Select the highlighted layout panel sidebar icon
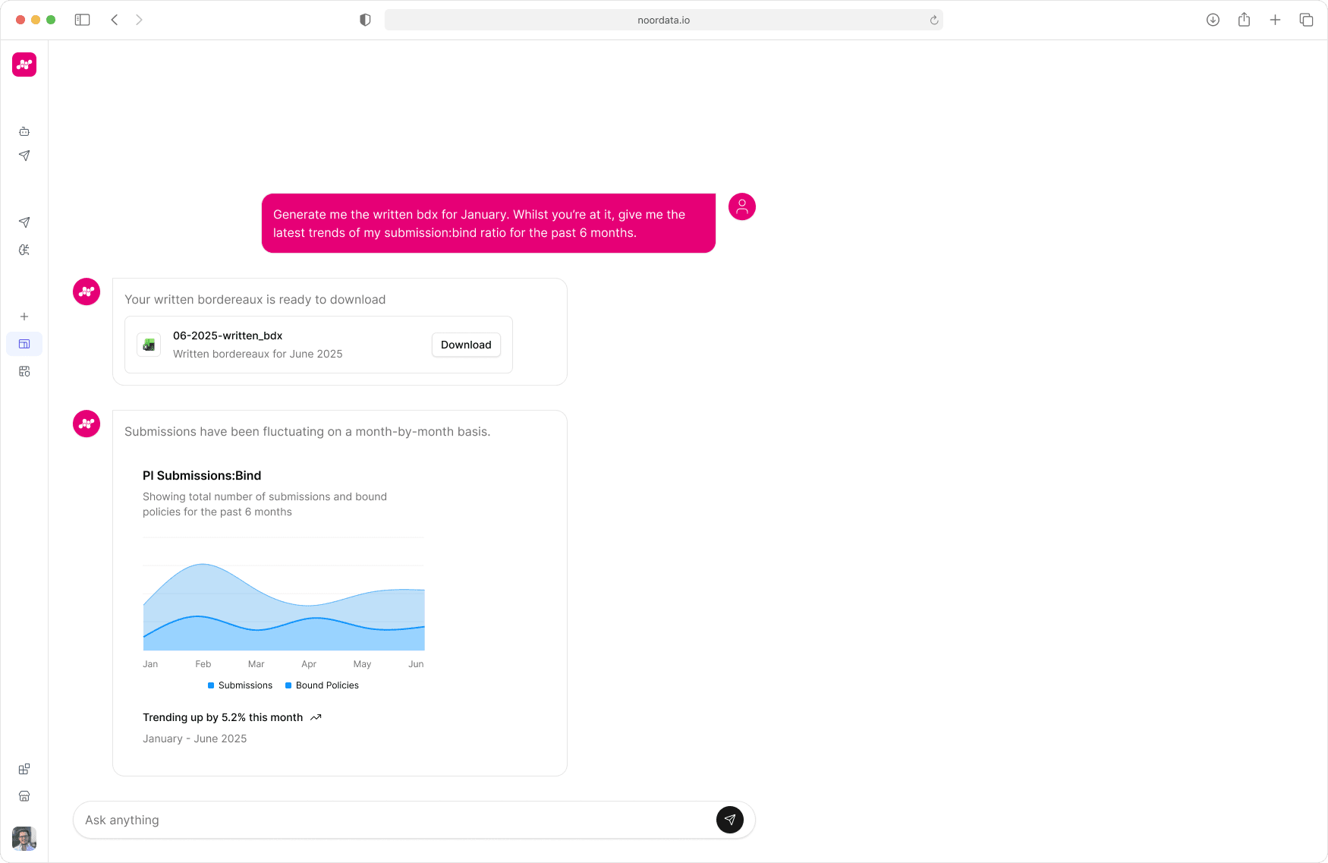The height and width of the screenshot is (863, 1328). coord(24,344)
